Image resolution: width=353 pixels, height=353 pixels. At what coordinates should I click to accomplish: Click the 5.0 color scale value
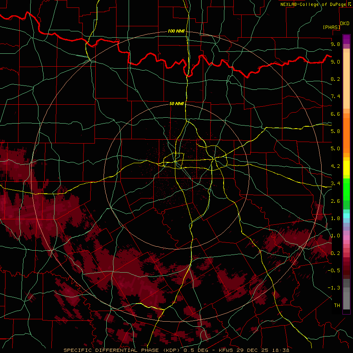[x=335, y=149]
